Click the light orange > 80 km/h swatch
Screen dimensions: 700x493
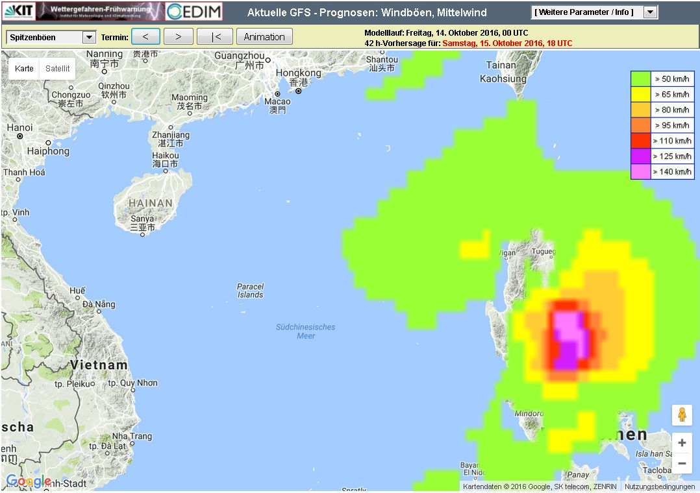point(641,110)
